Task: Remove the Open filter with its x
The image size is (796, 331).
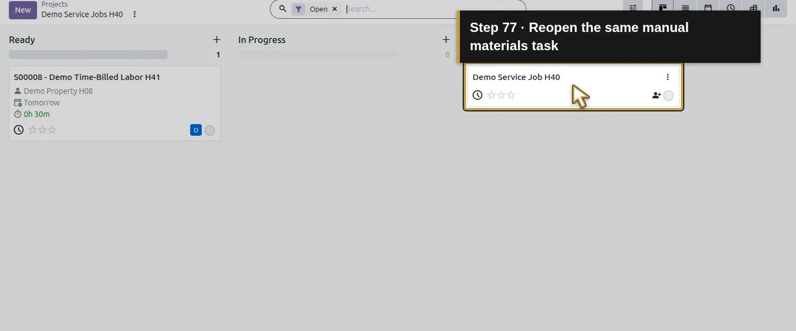Action: [x=334, y=9]
